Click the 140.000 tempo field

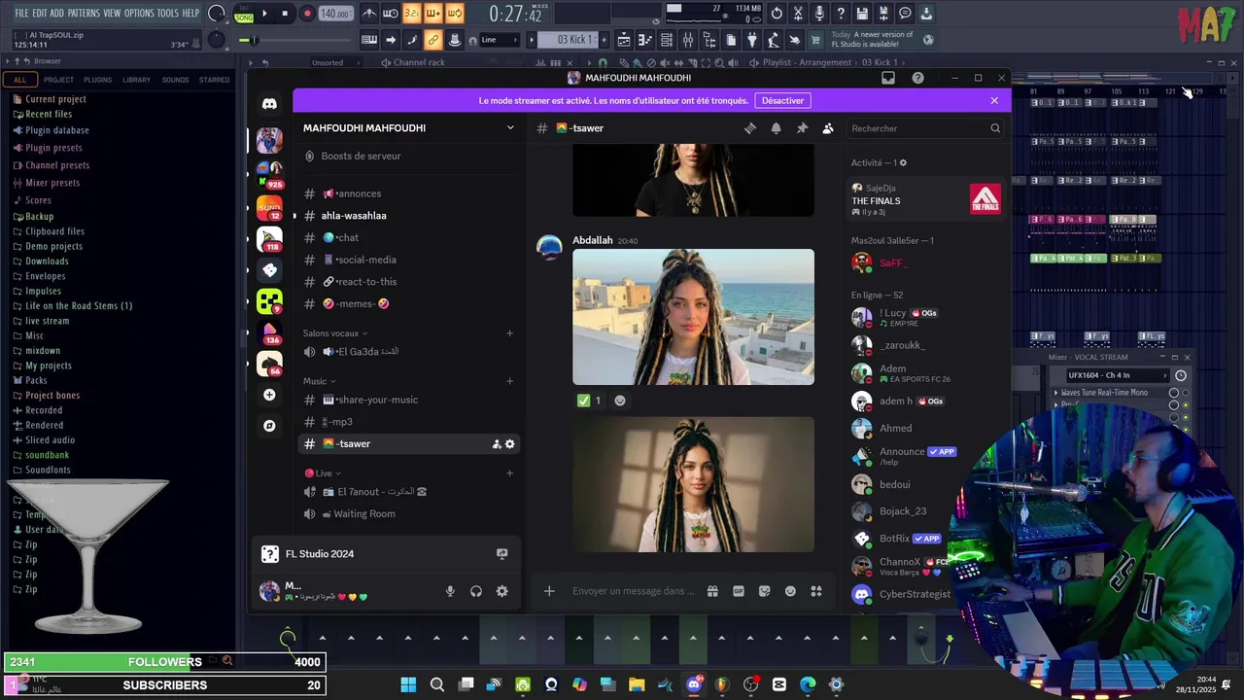click(x=336, y=14)
